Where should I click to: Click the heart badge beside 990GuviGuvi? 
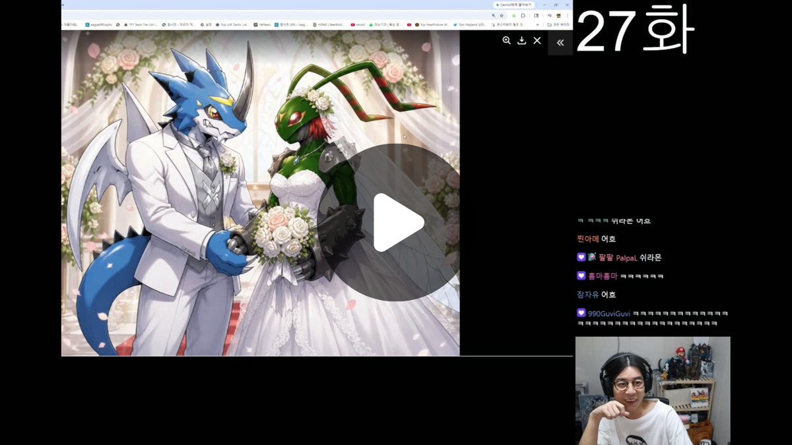pos(581,313)
